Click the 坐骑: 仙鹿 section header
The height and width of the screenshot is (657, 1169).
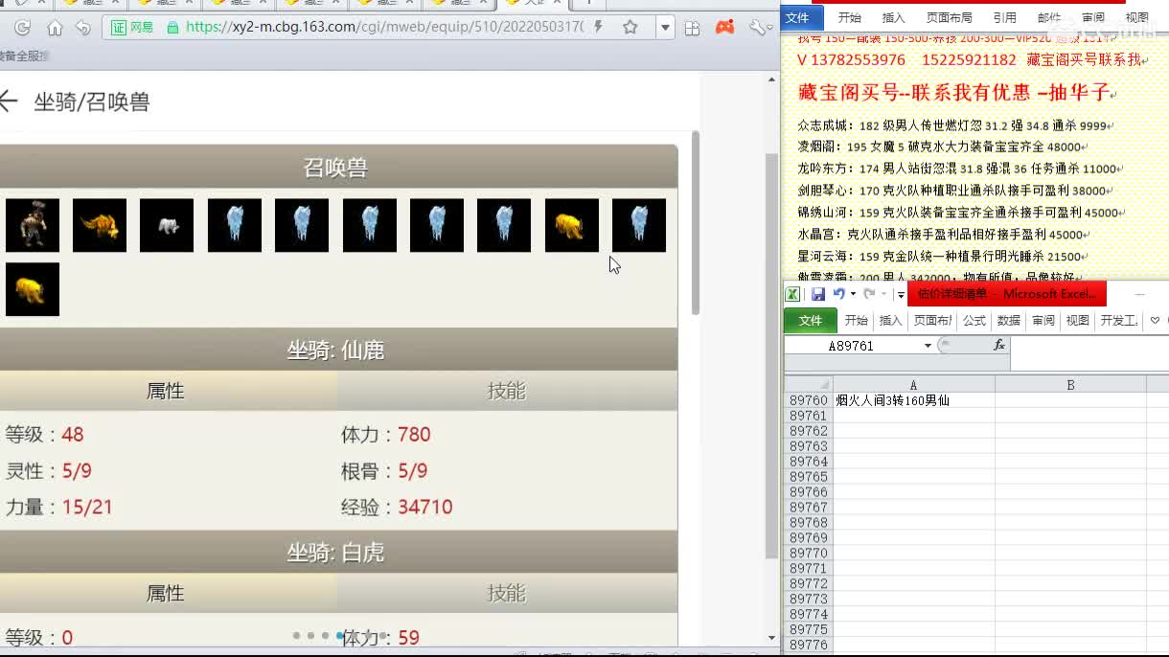click(x=336, y=351)
